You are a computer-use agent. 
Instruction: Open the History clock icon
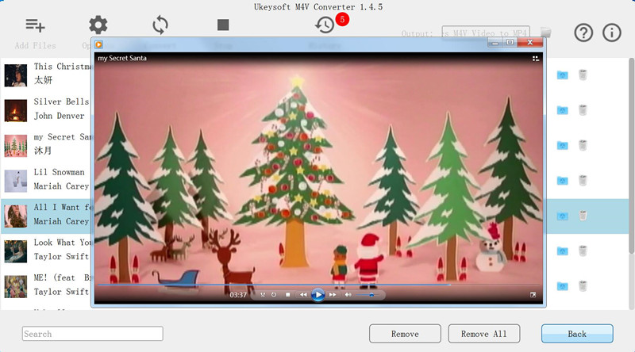coord(325,25)
